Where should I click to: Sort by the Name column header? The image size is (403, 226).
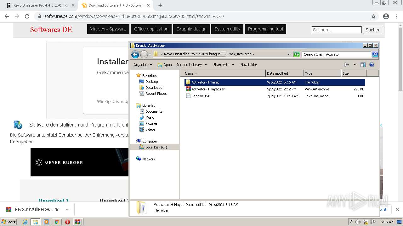click(x=223, y=73)
